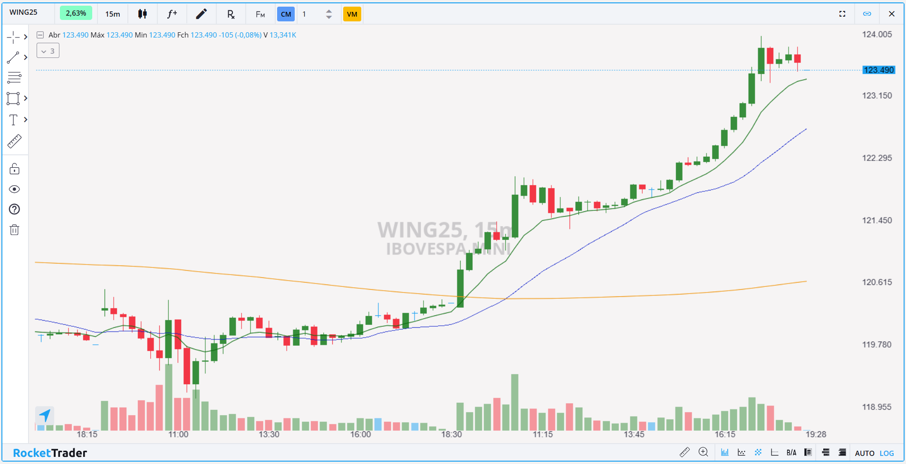Open the help question mark icon
906x464 pixels.
14,209
